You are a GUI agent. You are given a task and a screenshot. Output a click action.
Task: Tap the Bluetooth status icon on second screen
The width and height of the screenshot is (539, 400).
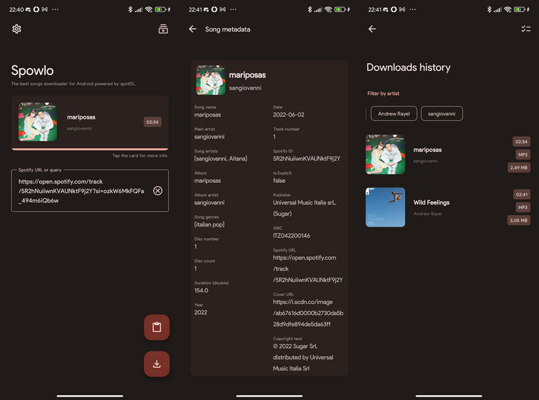pos(310,9)
